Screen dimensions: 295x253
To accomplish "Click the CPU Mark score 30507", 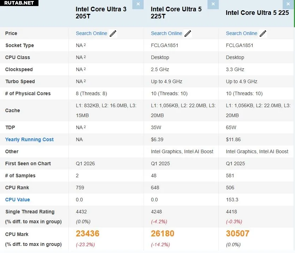I will click(x=237, y=234).
